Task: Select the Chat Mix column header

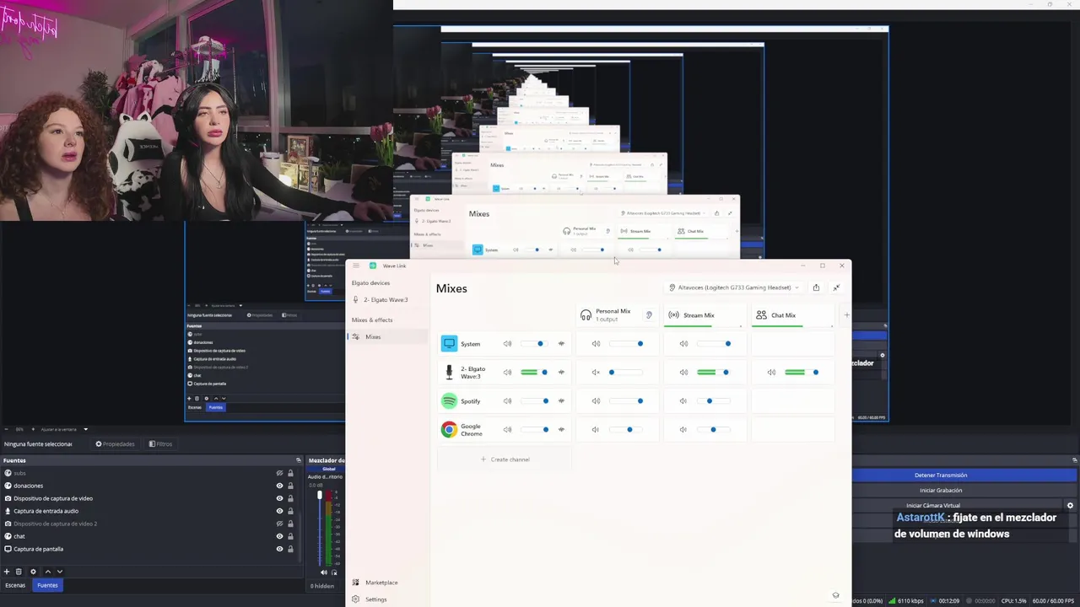Action: click(x=792, y=315)
